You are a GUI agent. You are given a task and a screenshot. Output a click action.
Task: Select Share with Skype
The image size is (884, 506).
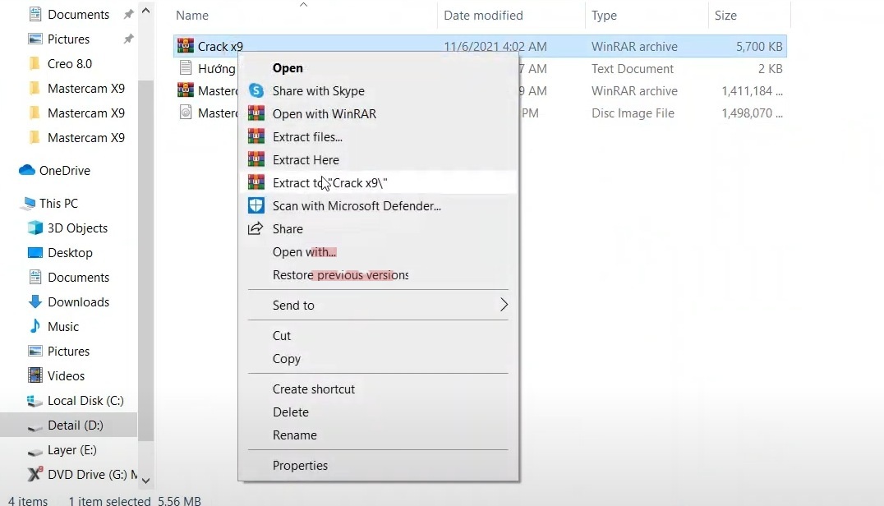[x=378, y=90]
